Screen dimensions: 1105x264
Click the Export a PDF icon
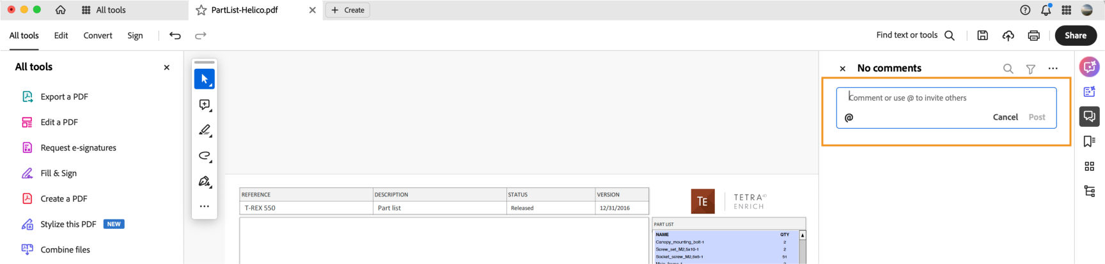[x=27, y=97]
